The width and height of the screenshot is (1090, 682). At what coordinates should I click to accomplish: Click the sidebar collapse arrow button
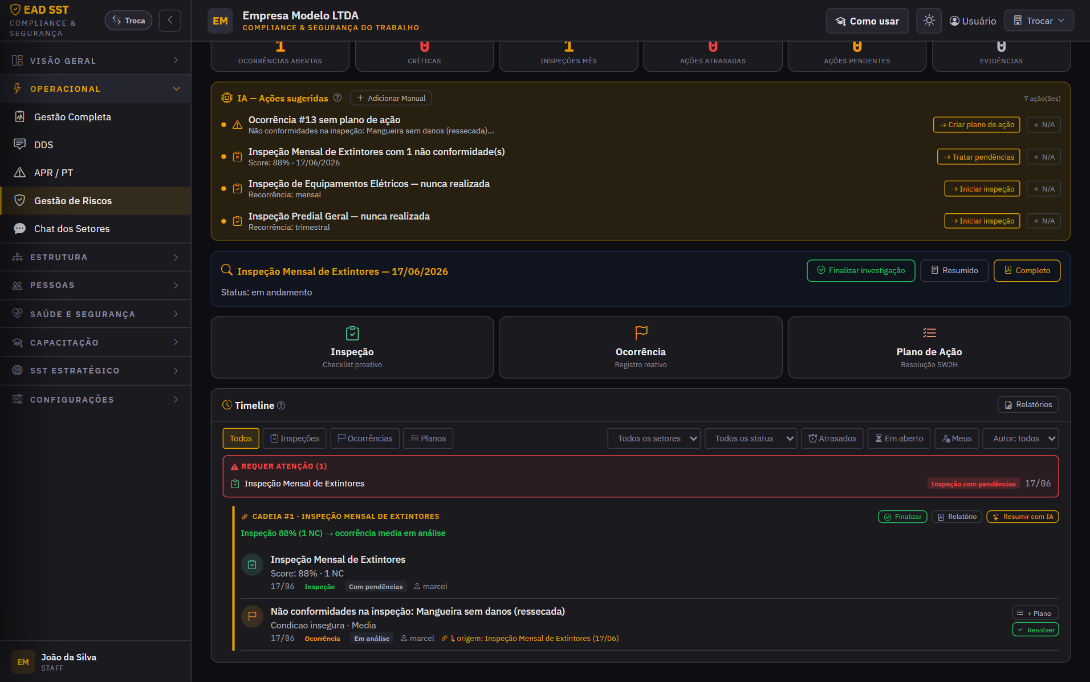170,21
